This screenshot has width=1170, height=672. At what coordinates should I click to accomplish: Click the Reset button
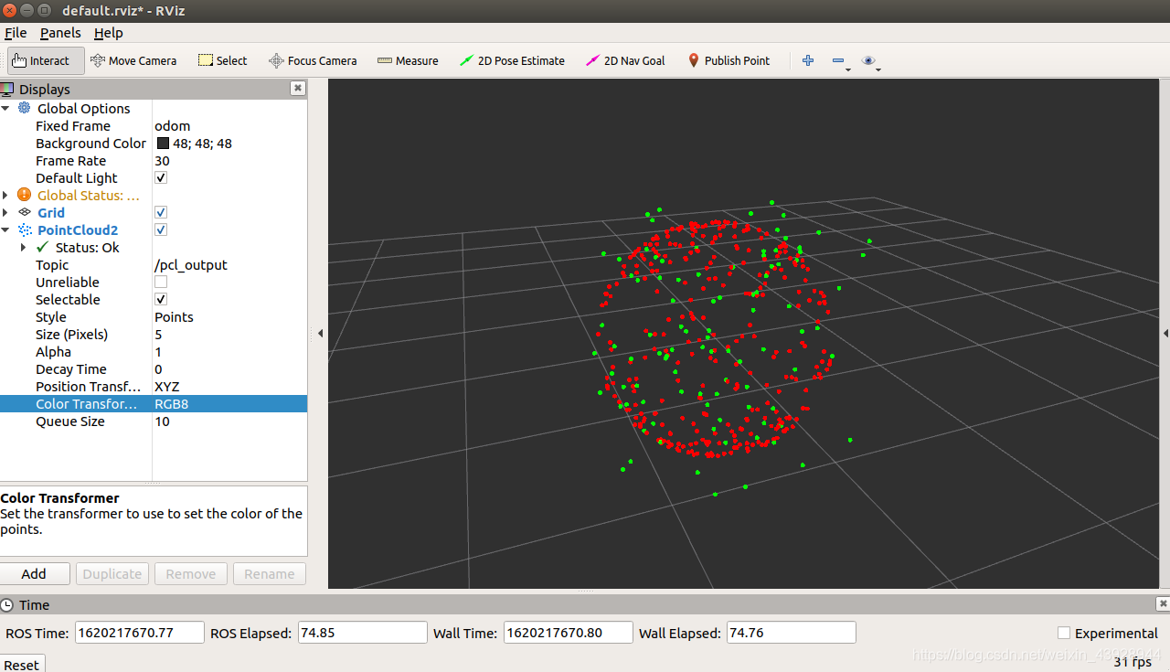click(21, 665)
